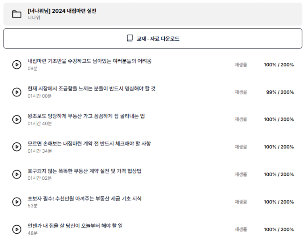This screenshot has height=242, width=306.
Task: Select instructor name 너나위 under course title
Action: (34, 17)
